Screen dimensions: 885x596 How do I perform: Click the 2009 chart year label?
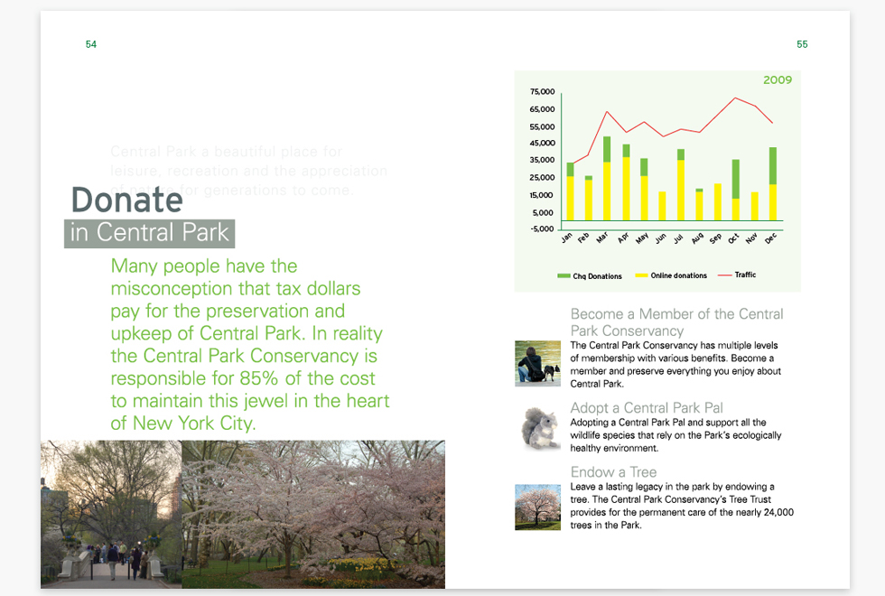click(777, 80)
